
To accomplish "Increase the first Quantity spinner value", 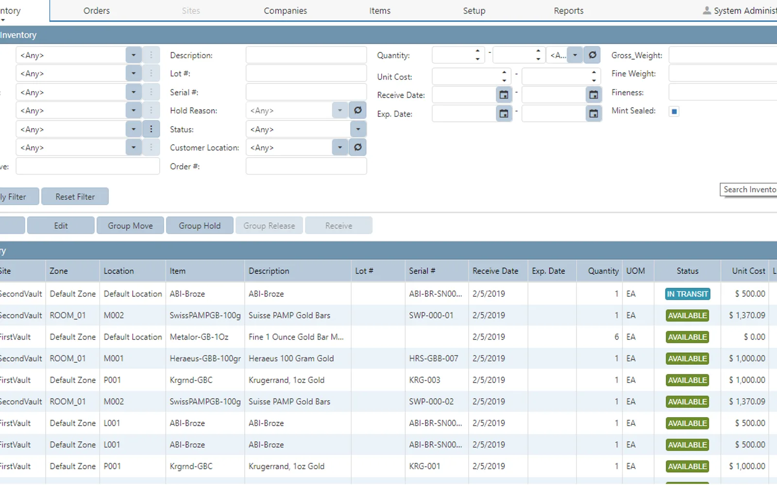I will pyautogui.click(x=478, y=51).
